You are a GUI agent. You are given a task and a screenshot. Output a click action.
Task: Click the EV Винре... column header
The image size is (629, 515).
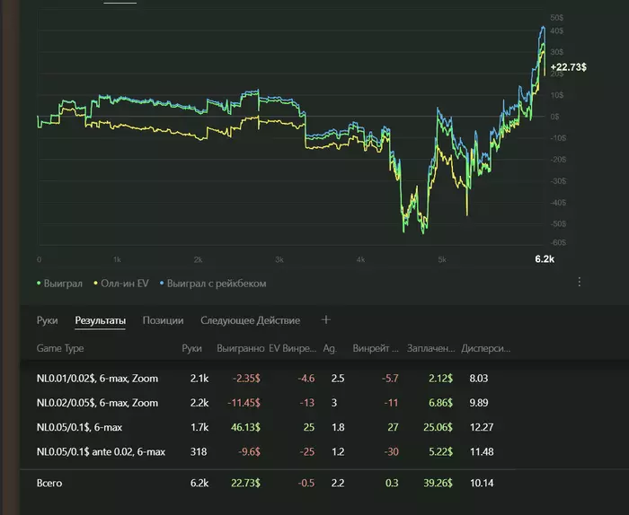[294, 347]
